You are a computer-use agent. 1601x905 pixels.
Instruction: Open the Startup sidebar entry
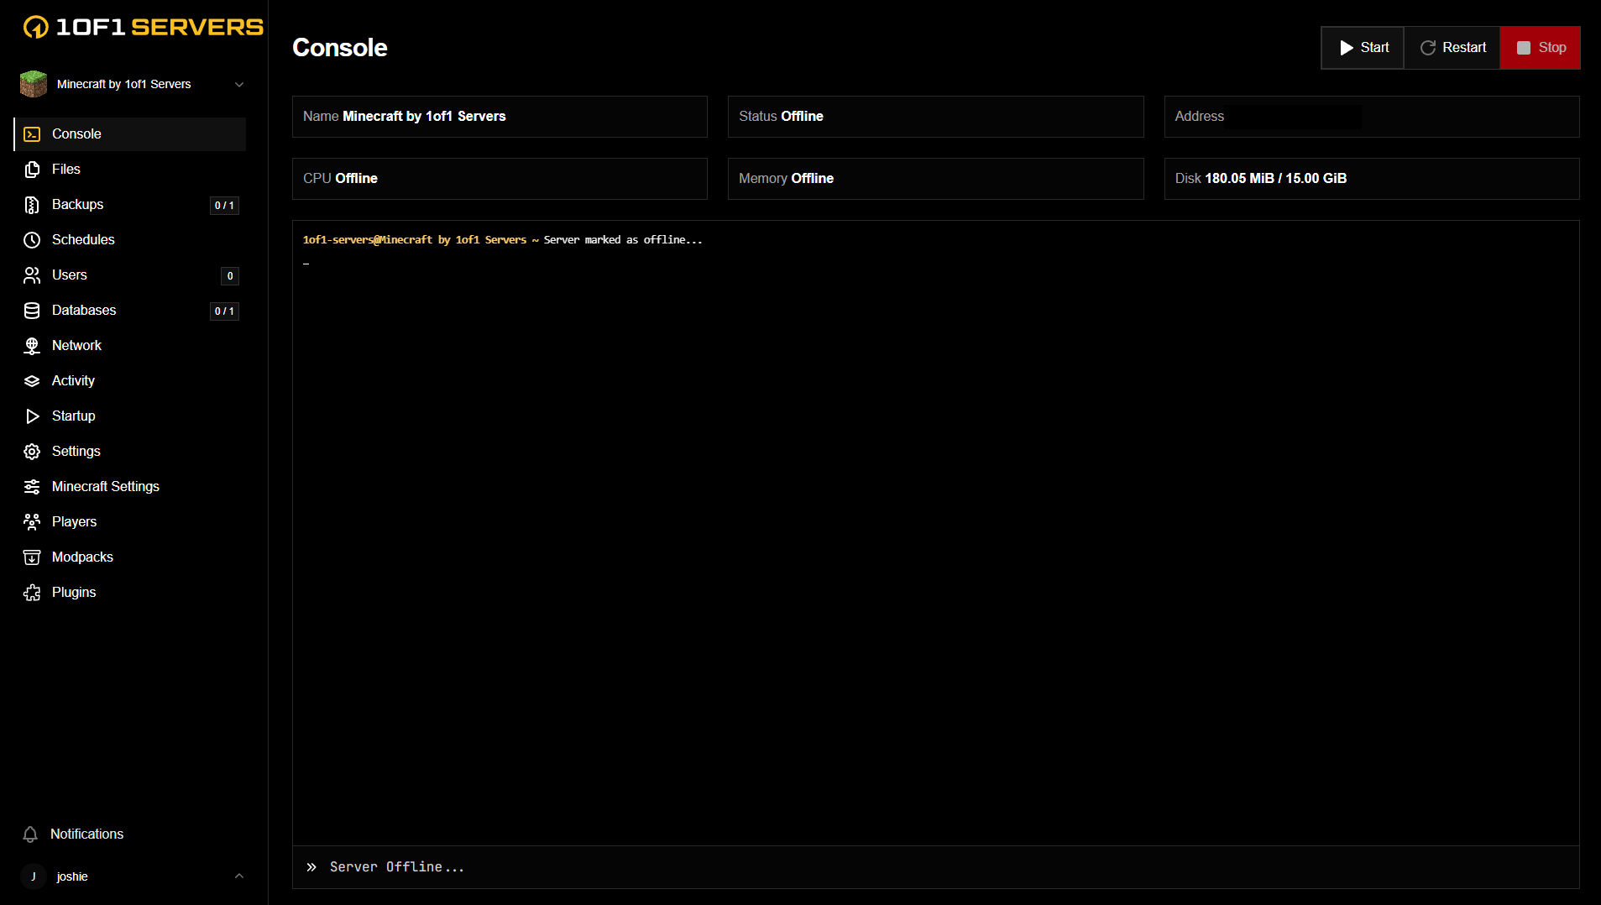130,416
